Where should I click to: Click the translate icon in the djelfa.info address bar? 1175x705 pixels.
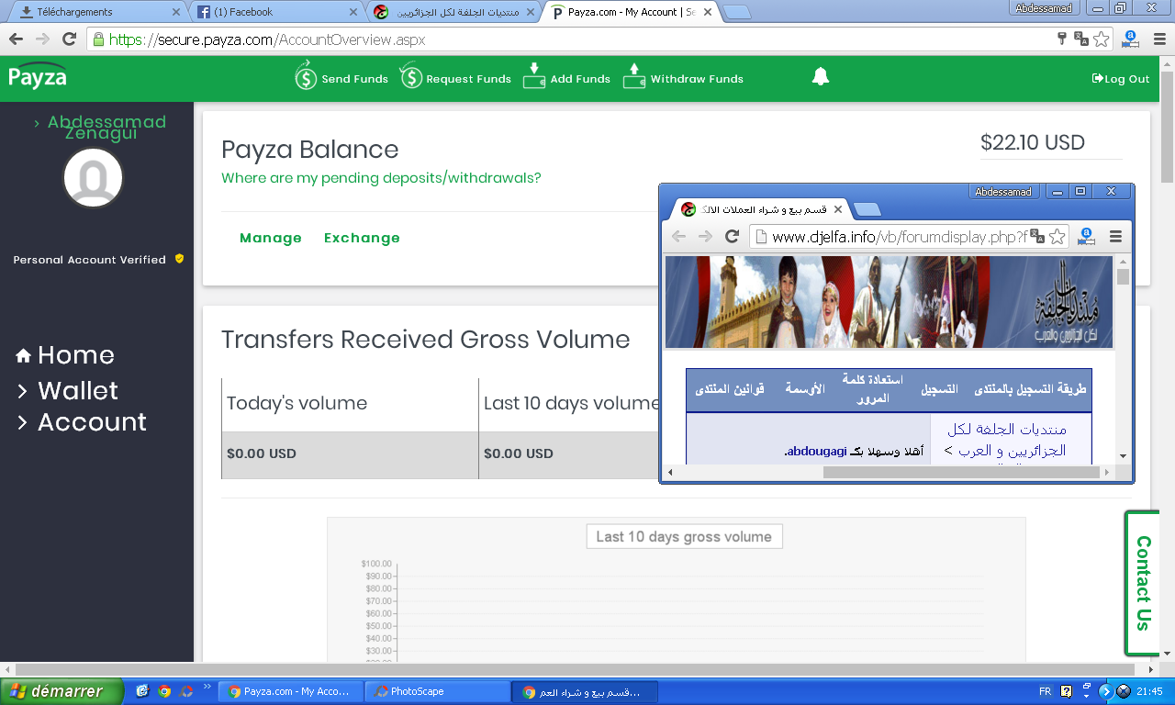pyautogui.click(x=1037, y=236)
